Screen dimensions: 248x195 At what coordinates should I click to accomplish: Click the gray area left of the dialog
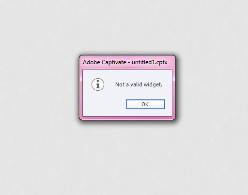(40, 88)
